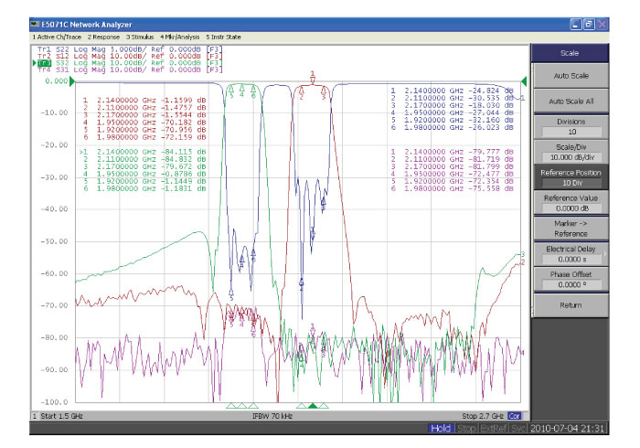Open the Instr State menu
Image resolution: width=640 pixels, height=448 pixels.
click(x=223, y=37)
